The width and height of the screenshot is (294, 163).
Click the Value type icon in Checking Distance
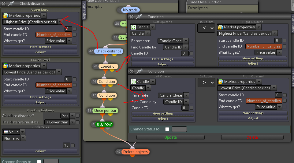tap(6, 132)
